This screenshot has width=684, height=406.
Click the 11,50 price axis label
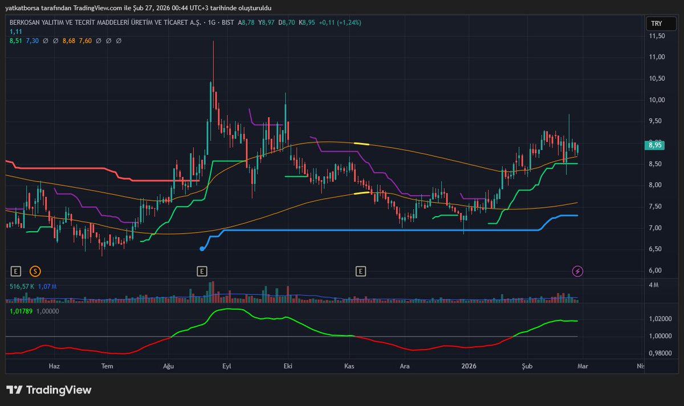click(657, 36)
